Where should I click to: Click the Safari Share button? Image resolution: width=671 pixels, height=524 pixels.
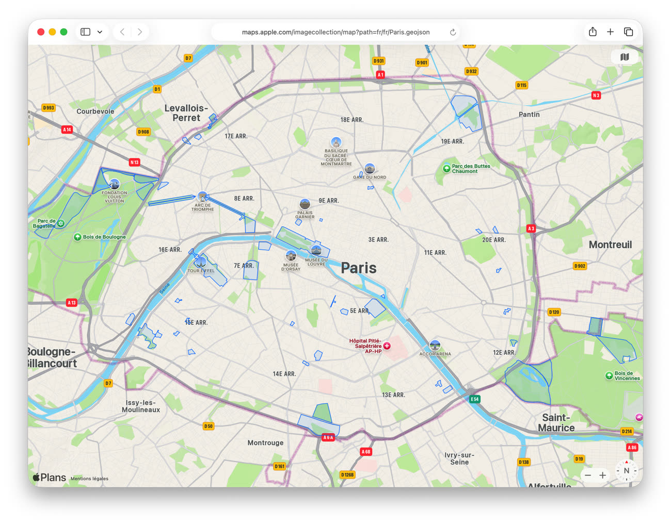click(x=593, y=32)
